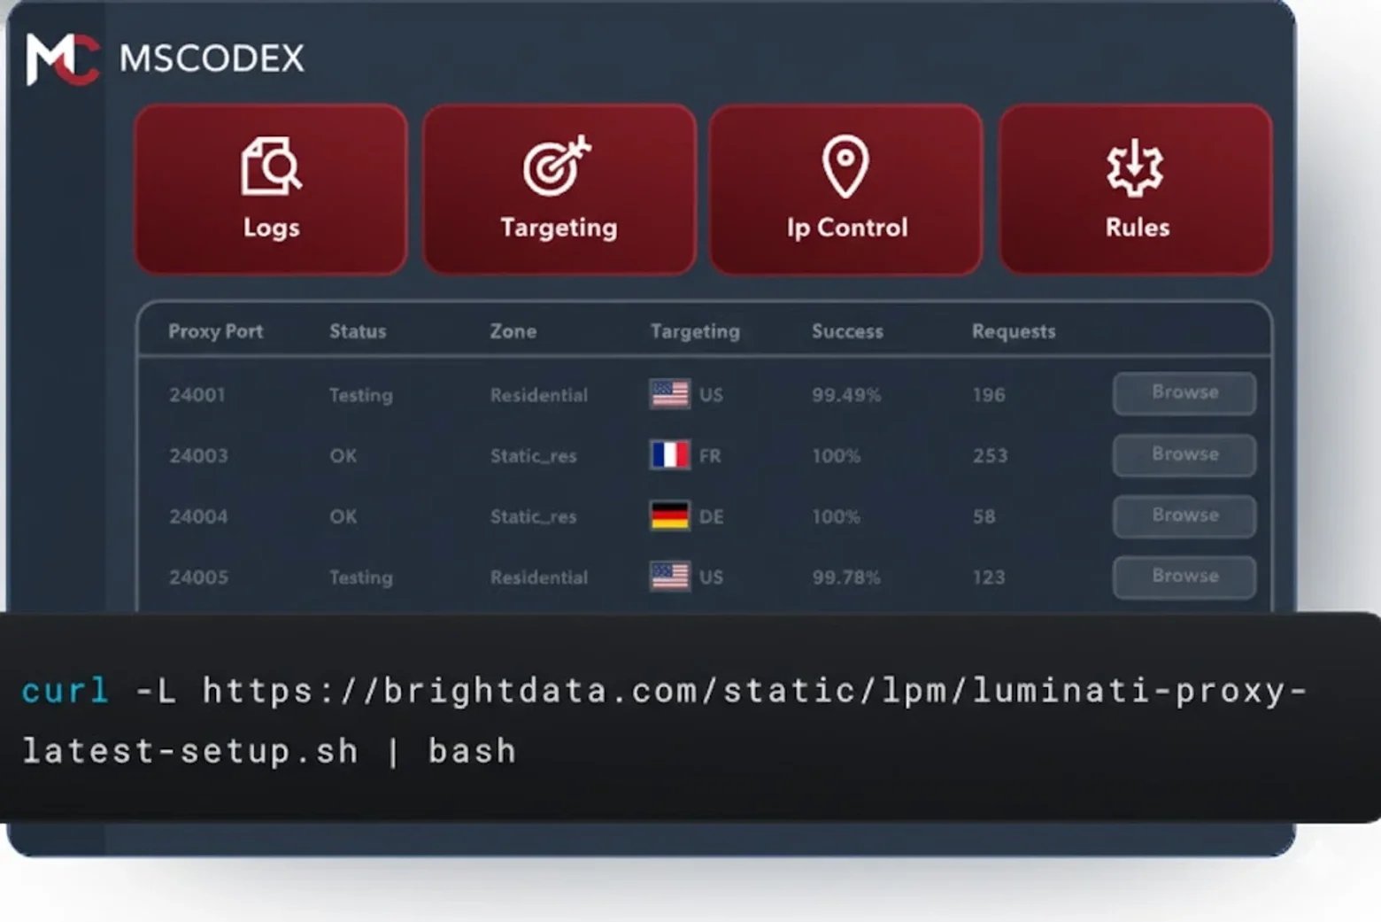The image size is (1381, 922).
Task: Click the Targeting column header
Action: point(695,332)
